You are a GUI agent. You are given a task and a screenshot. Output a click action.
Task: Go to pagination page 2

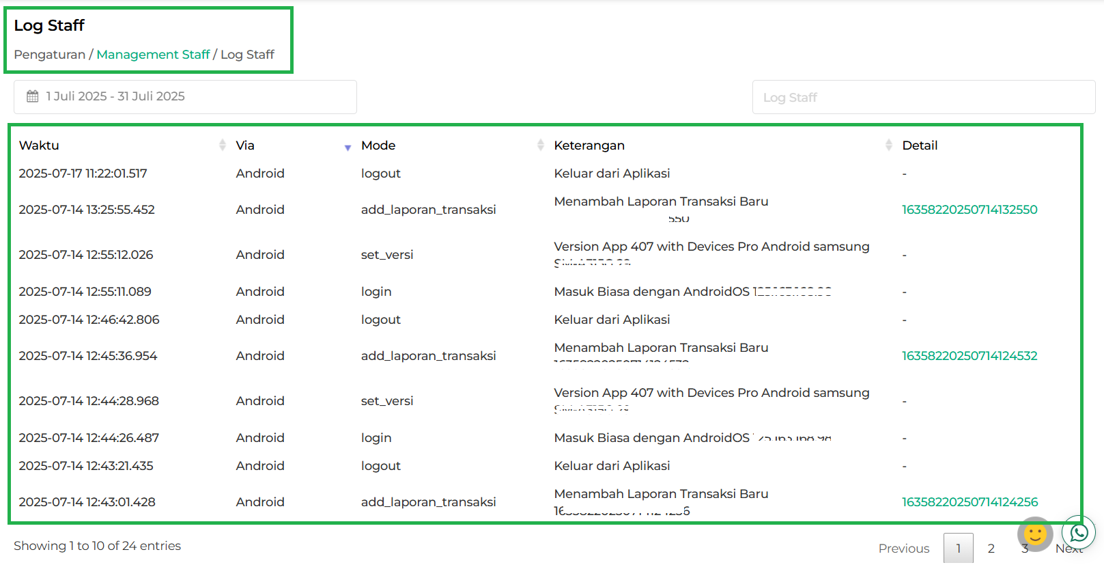pos(991,549)
